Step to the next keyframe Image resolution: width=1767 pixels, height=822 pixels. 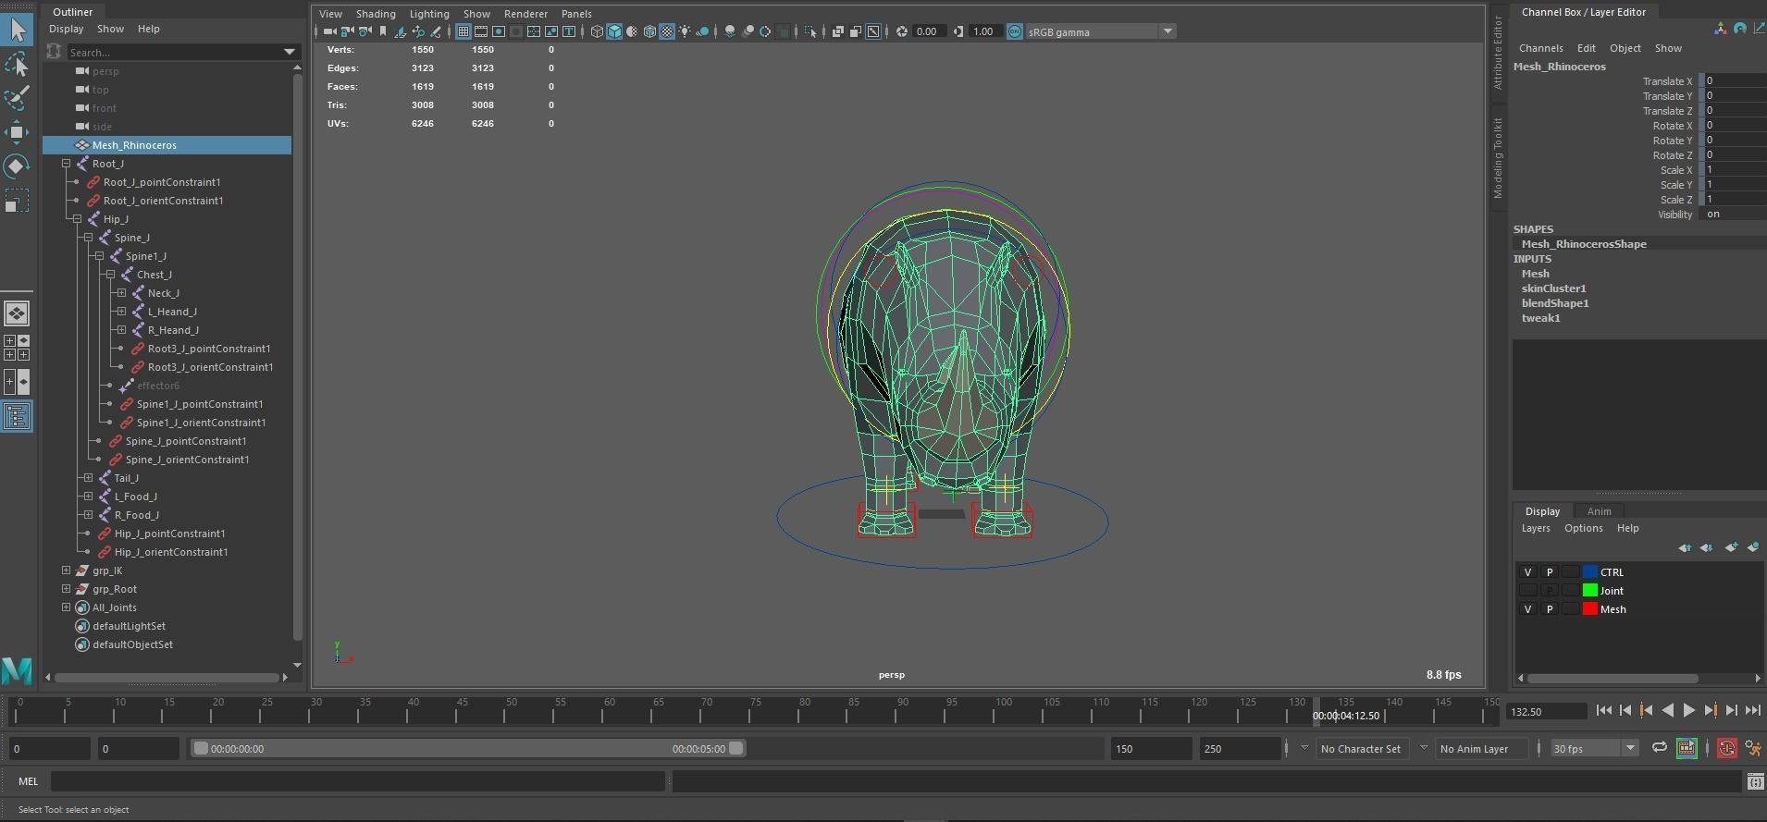tap(1710, 710)
